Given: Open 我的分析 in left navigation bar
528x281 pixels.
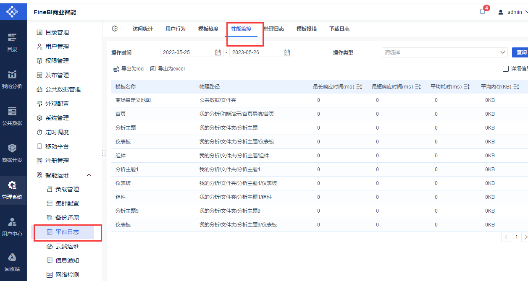Looking at the screenshot, I should 13,79.
